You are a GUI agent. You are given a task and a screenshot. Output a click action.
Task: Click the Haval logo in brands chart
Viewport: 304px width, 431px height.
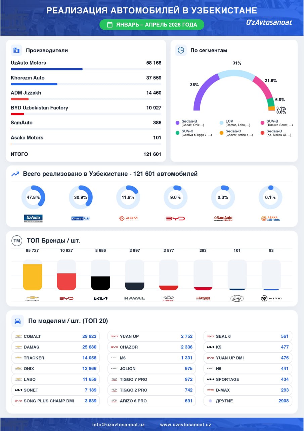[135, 298]
